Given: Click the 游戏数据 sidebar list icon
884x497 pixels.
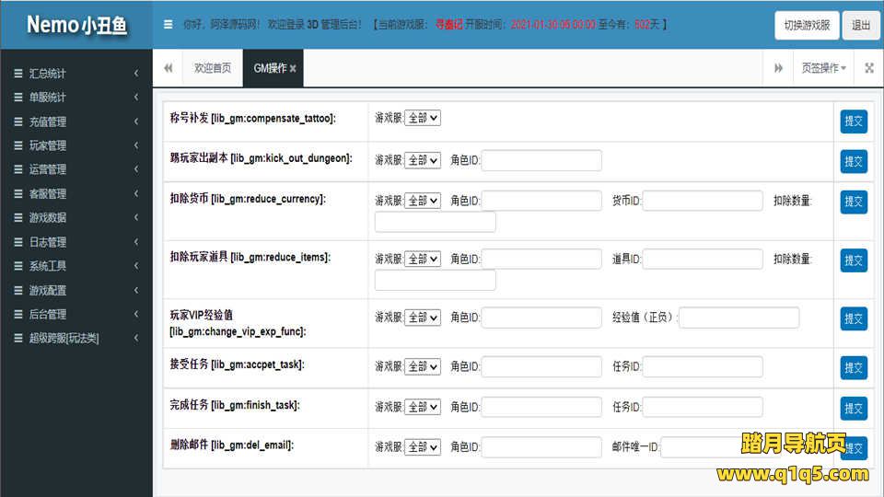Looking at the screenshot, I should click(18, 218).
